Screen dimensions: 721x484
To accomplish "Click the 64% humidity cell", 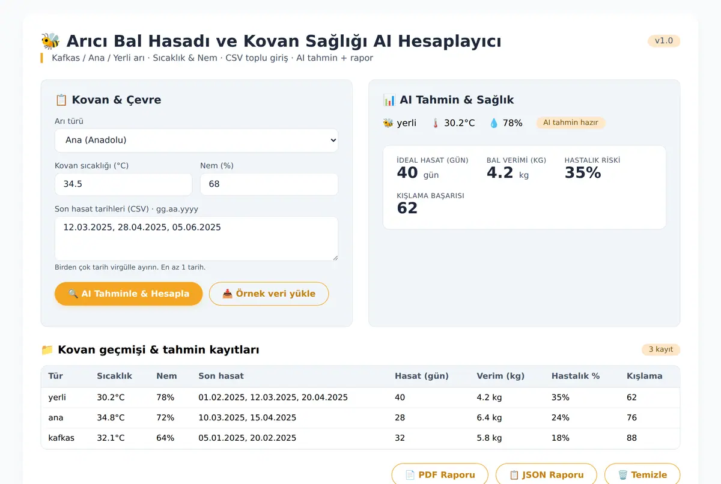I will 165,438.
